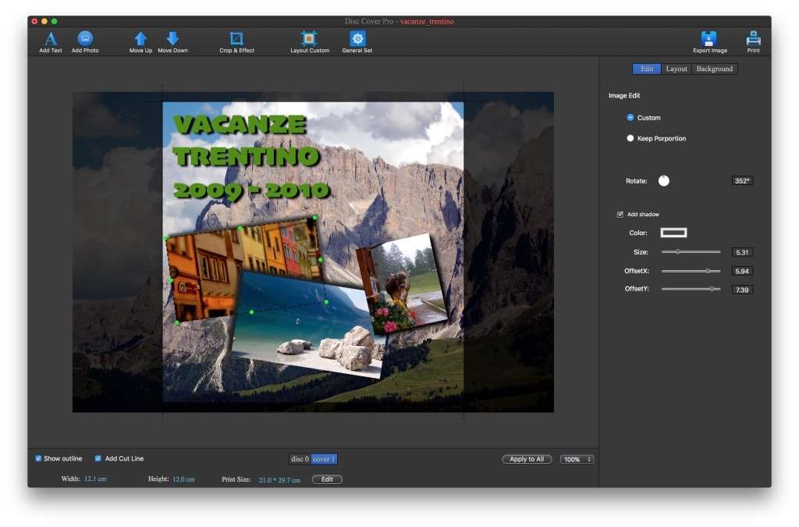This screenshot has height=527, width=799.
Task: Click the Export Image icon
Action: 709,38
